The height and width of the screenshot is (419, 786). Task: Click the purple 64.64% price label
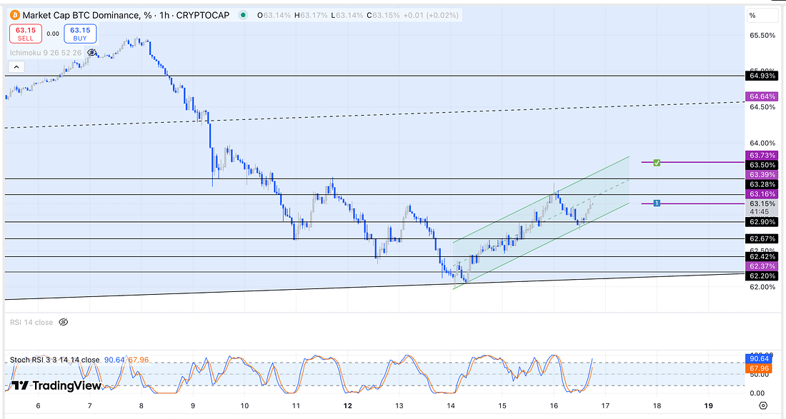pos(762,96)
